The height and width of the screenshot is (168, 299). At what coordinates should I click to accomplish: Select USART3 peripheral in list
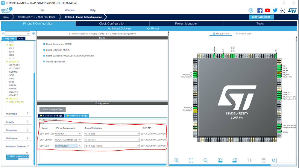pyautogui.click(x=13, y=99)
